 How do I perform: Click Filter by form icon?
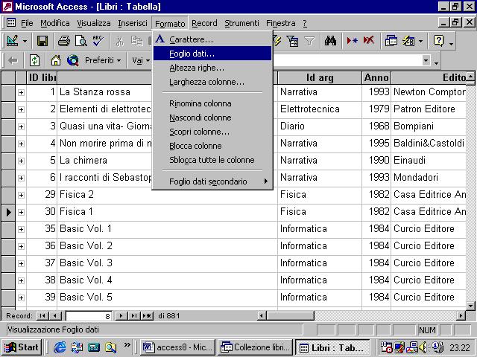point(292,41)
